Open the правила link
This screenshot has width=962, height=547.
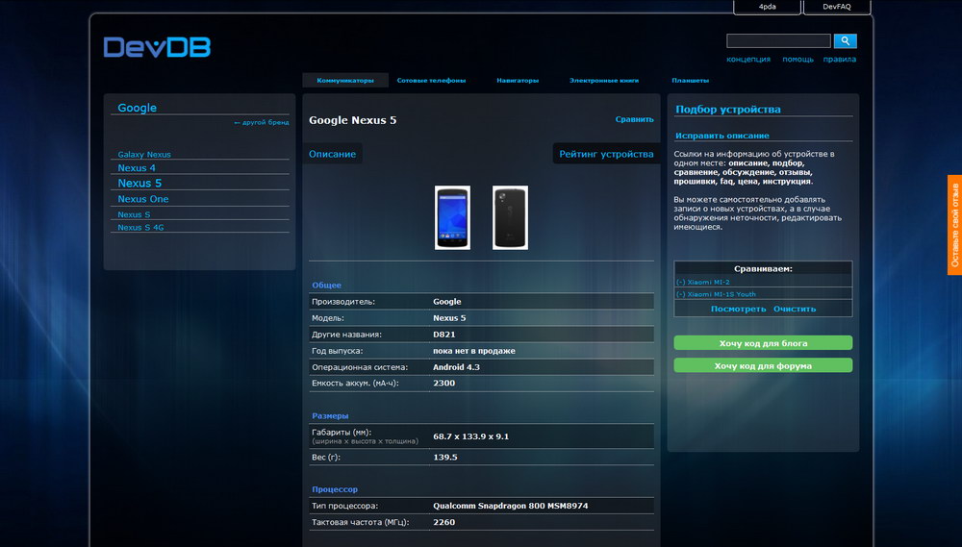839,60
